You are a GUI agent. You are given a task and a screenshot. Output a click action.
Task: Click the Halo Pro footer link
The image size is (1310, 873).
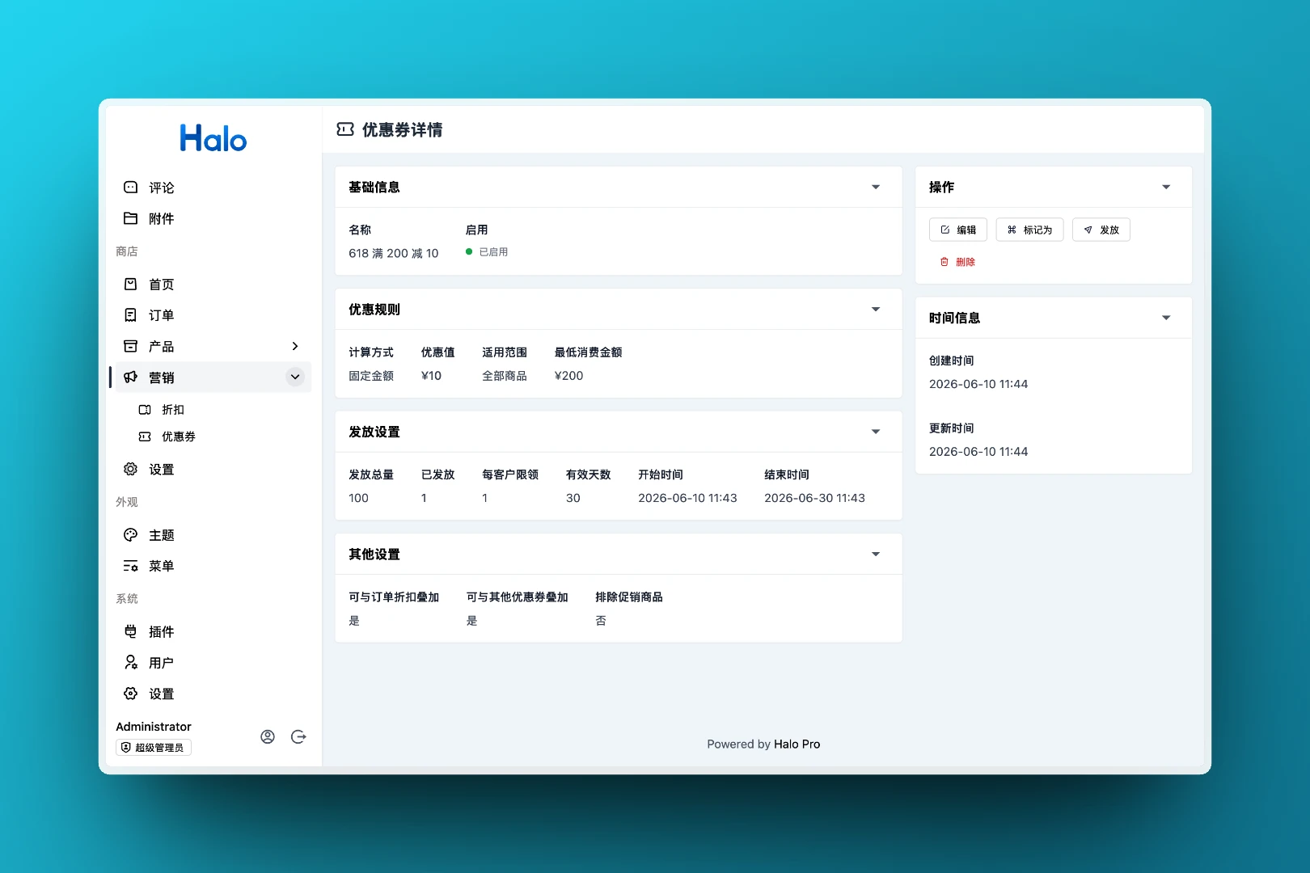[x=797, y=744]
